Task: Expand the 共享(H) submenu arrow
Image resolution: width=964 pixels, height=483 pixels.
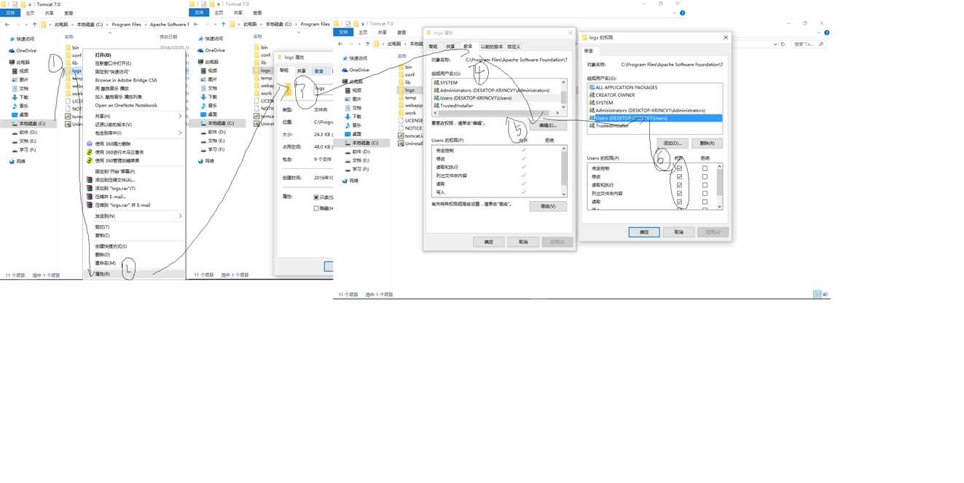Action: point(180,116)
